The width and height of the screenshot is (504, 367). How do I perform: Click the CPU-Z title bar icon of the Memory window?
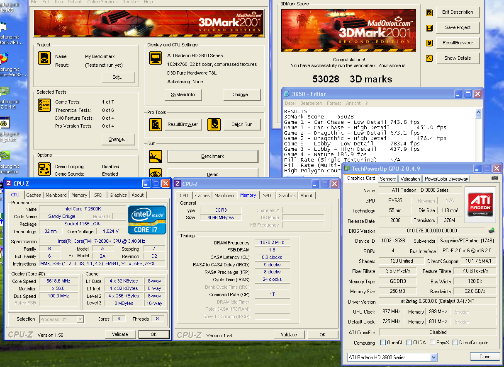click(177, 184)
